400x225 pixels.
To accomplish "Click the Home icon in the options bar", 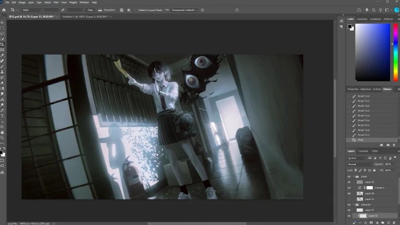I will (x=4, y=10).
